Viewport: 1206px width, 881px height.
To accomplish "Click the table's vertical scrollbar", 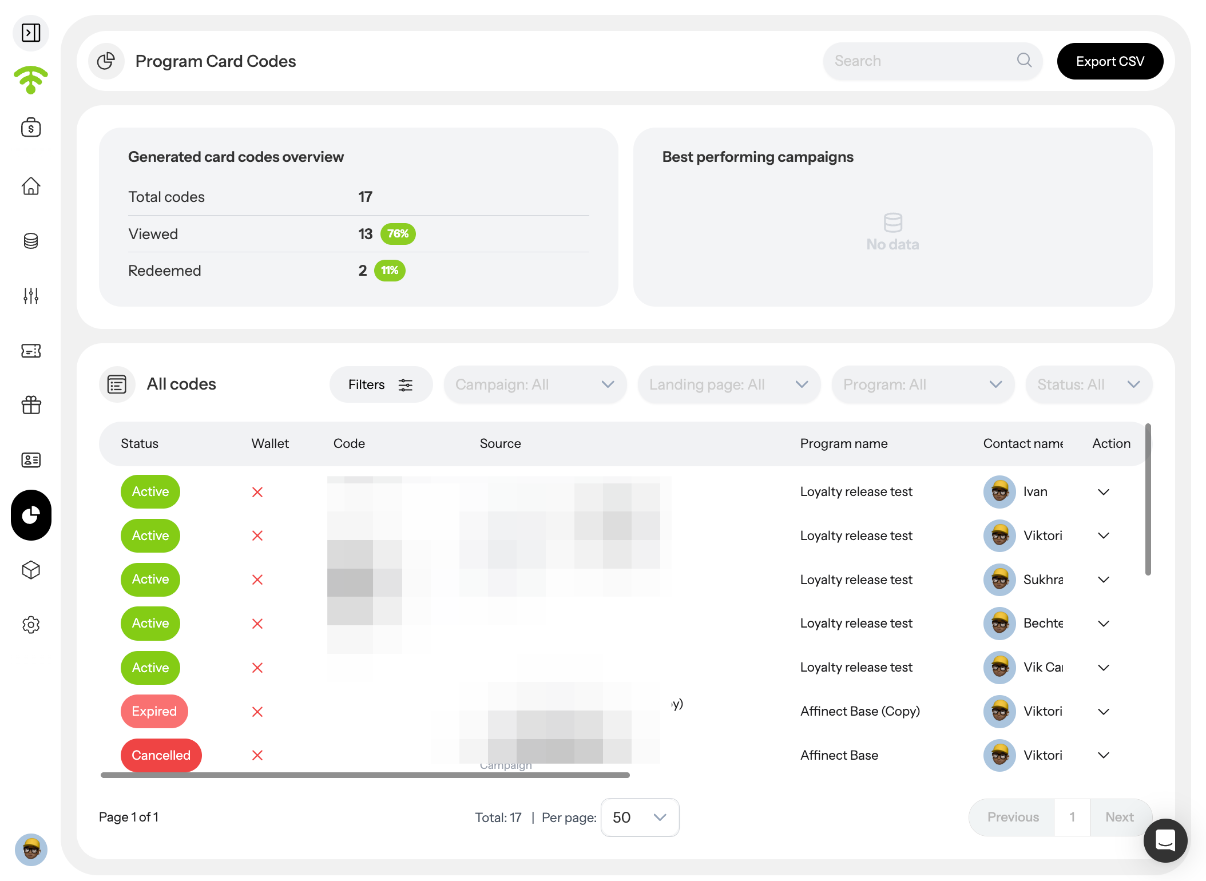I will click(x=1148, y=499).
